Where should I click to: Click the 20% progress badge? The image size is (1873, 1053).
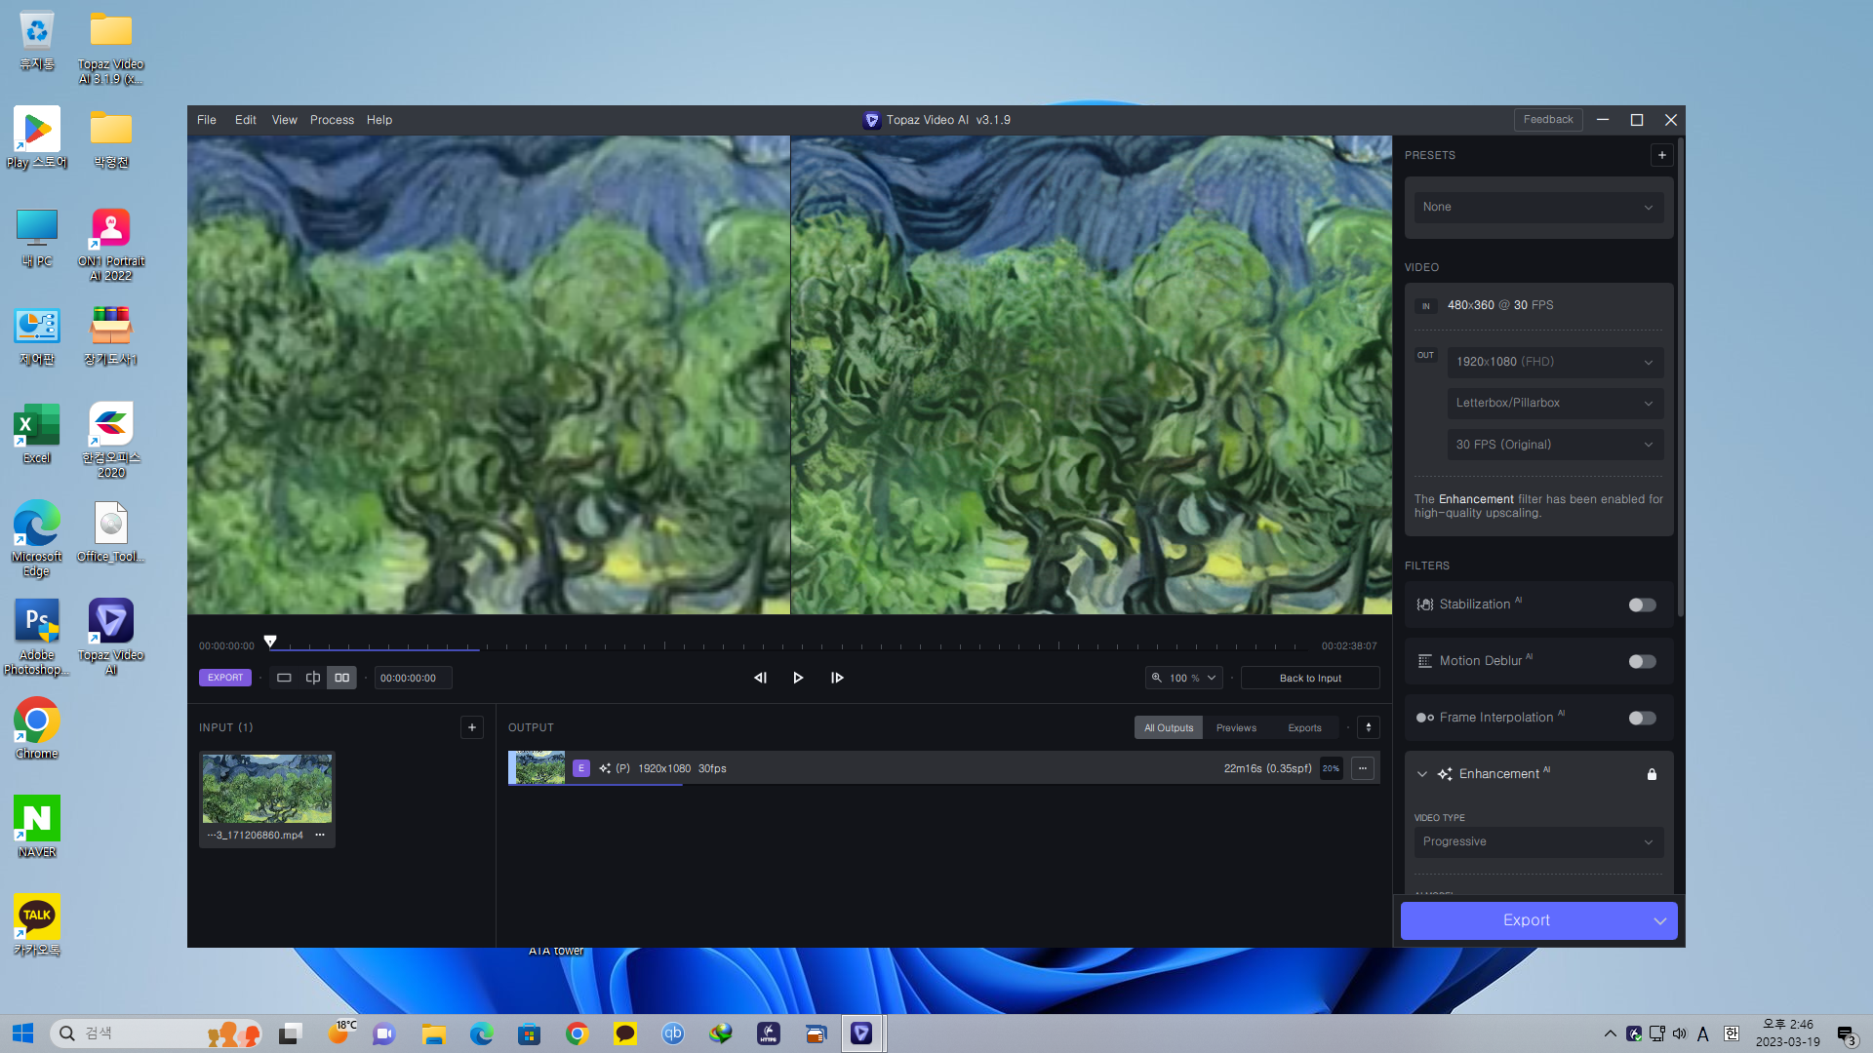click(1331, 768)
